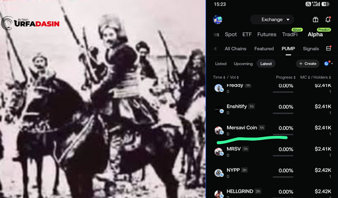
Task: Tap the + Create button
Action: tap(308, 64)
